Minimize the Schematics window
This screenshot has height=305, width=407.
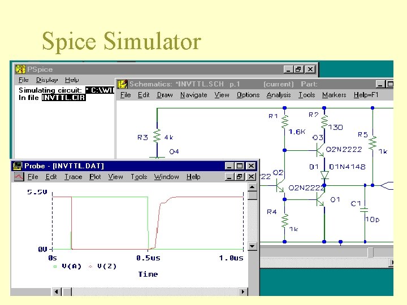tap(380, 84)
